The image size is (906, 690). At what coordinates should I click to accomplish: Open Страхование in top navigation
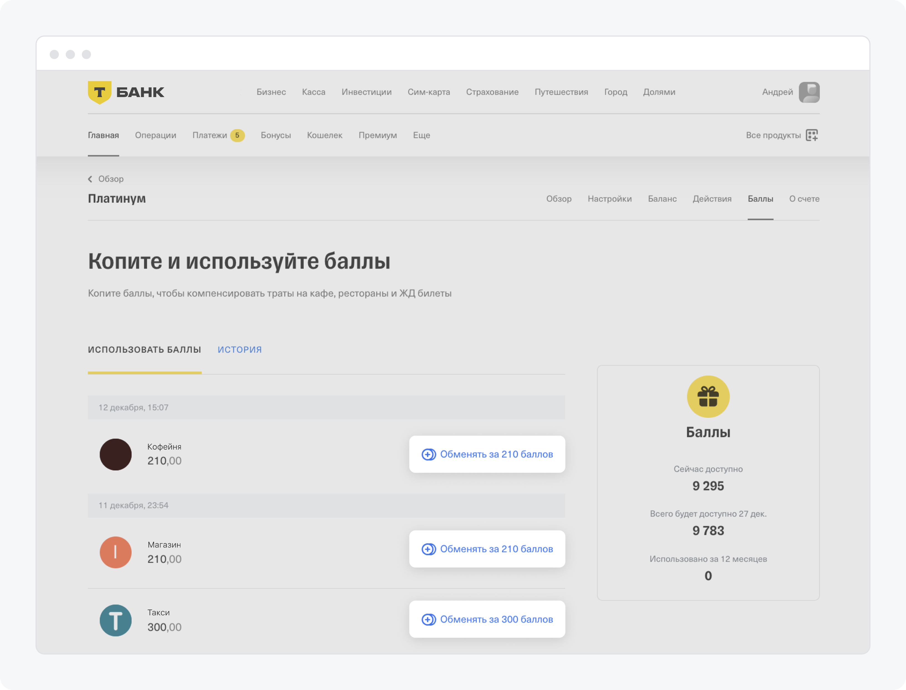492,92
